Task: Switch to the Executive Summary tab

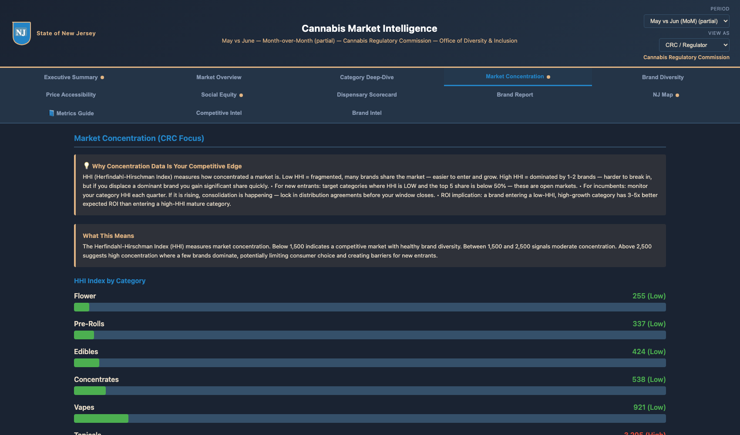Action: (x=74, y=77)
